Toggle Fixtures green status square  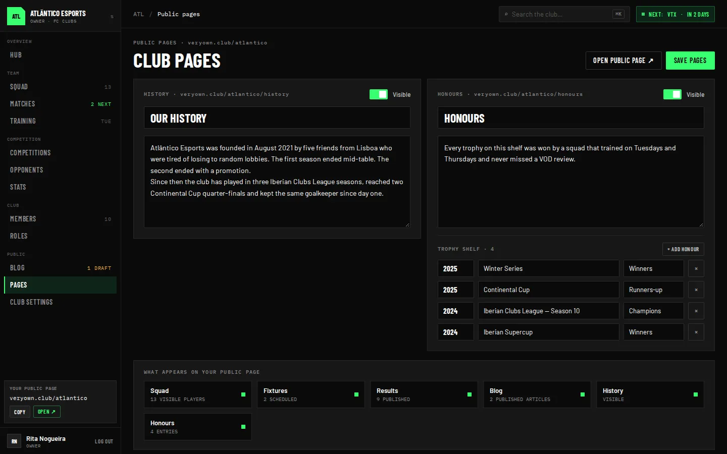356,394
